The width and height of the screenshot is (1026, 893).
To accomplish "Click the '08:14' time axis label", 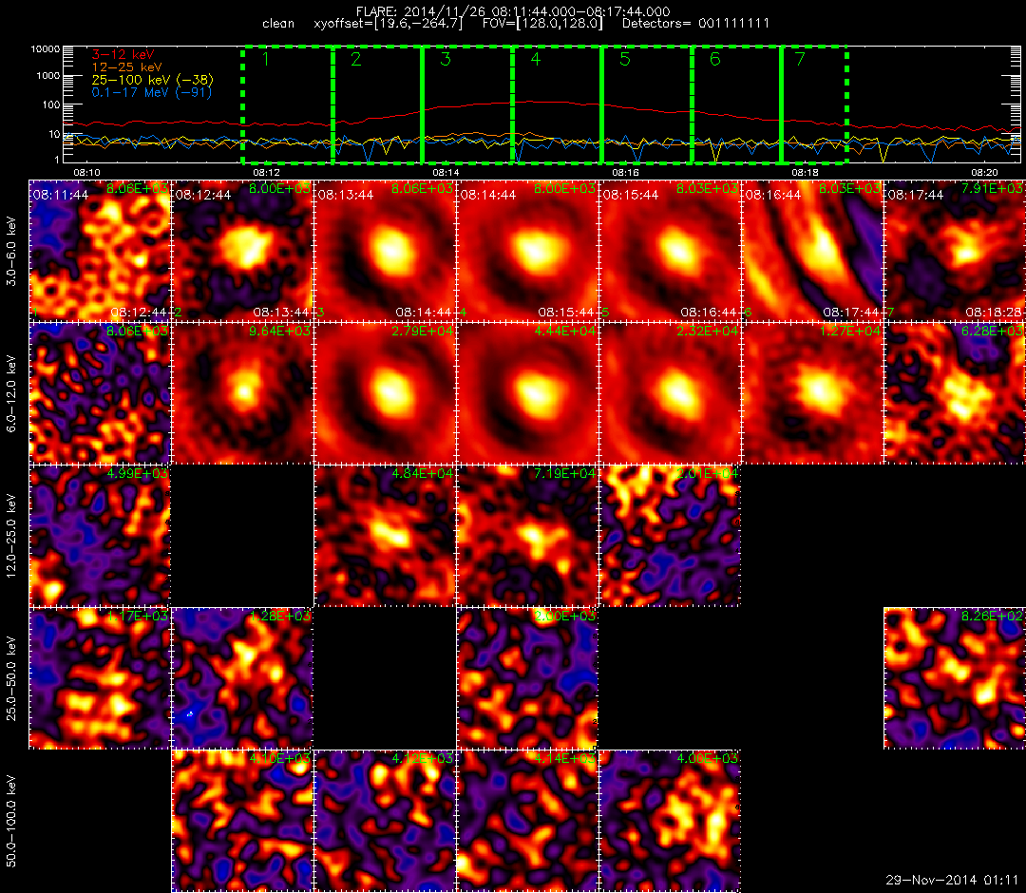I will 446,172.
